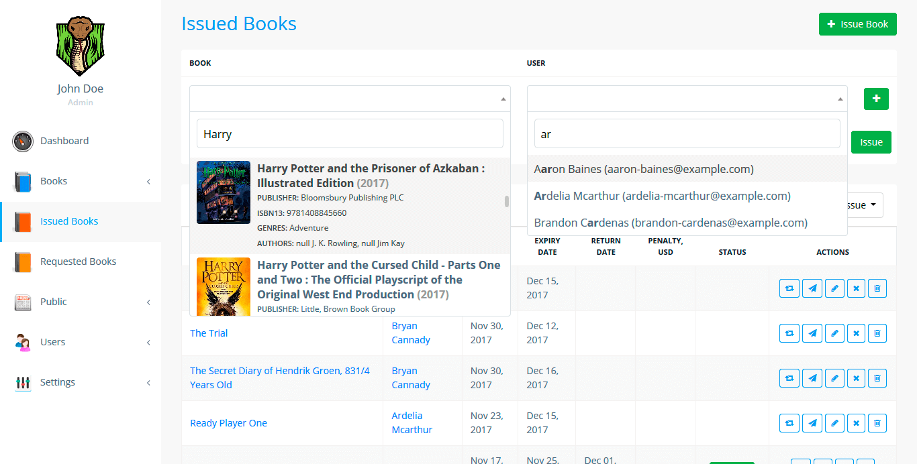
Task: Open the Public sidebar menu
Action: (x=54, y=302)
